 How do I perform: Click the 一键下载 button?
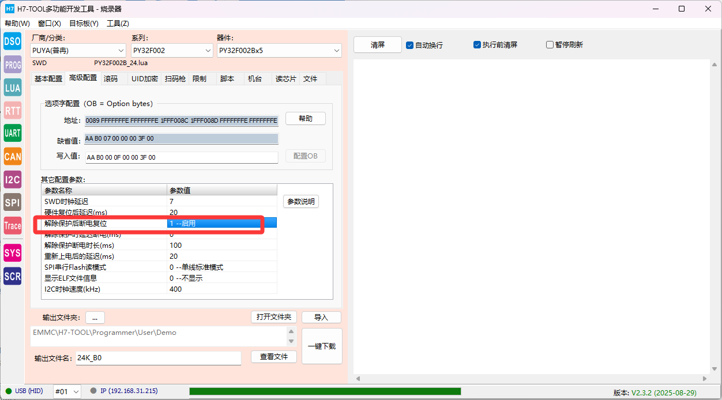click(x=322, y=346)
